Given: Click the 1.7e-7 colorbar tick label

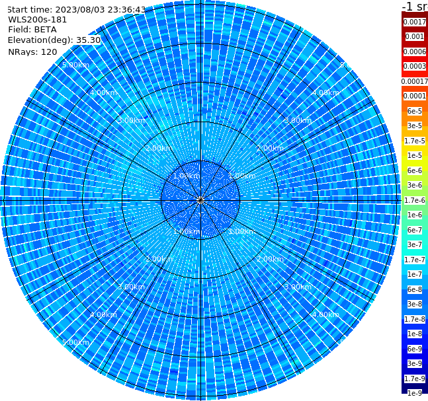Looking at the screenshot, I should 415,260.
